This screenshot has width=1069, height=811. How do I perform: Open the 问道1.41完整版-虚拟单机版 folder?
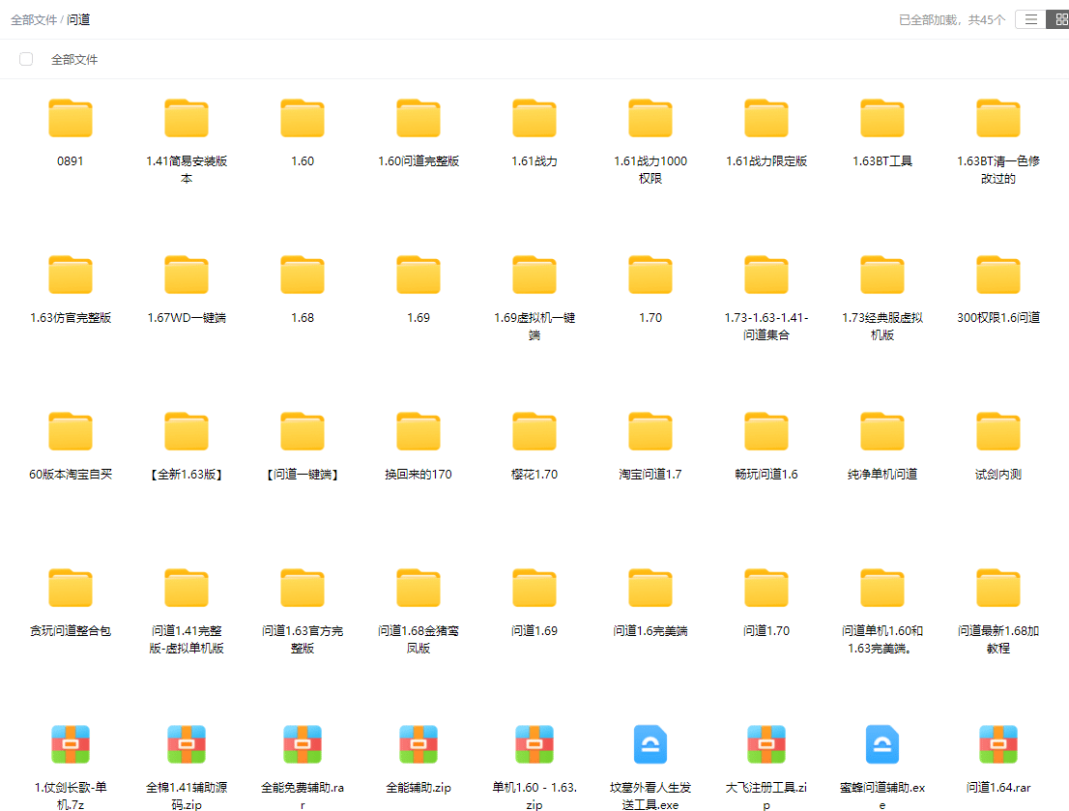click(x=187, y=588)
